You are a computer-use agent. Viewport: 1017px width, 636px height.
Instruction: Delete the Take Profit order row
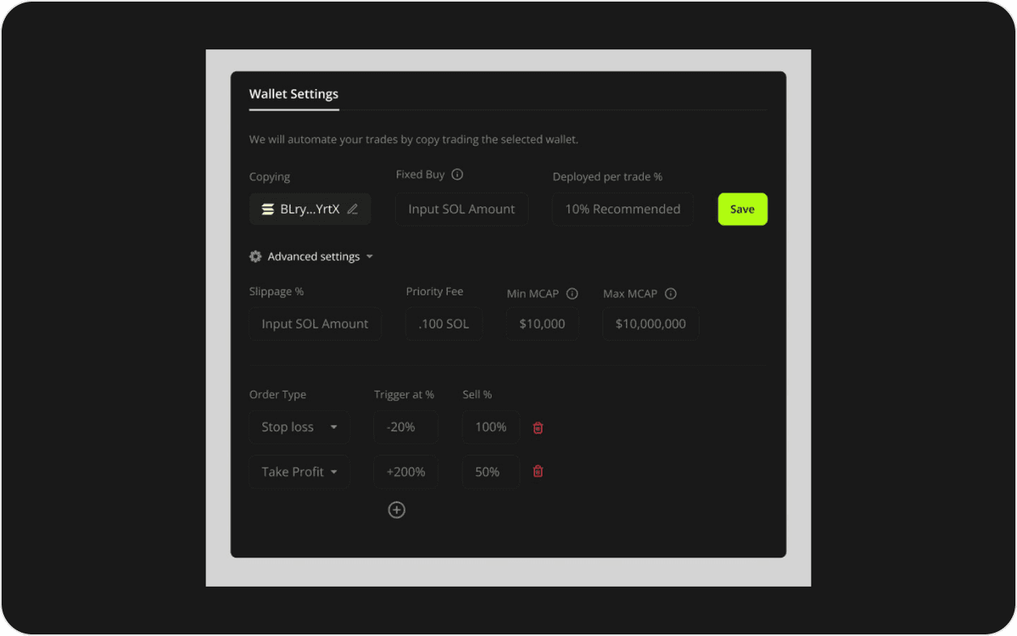tap(538, 471)
